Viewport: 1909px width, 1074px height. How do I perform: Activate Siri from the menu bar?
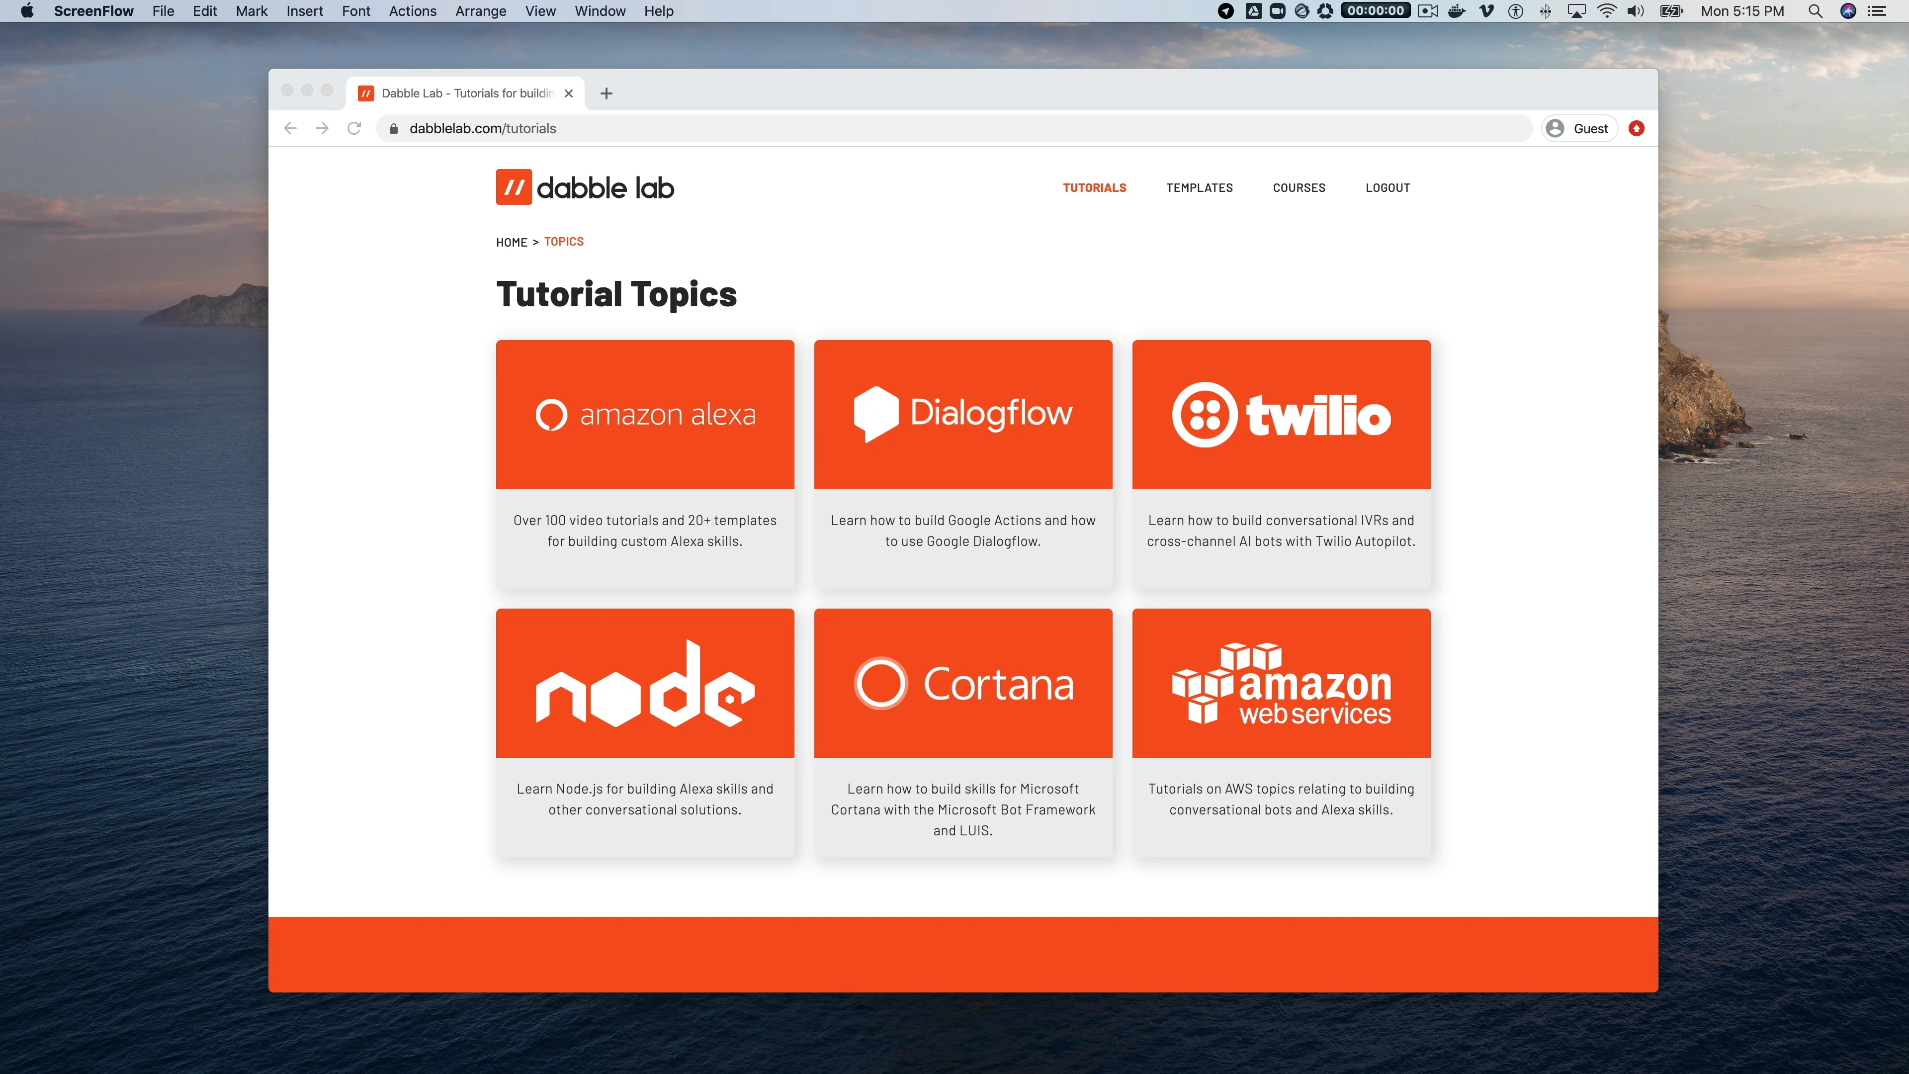(x=1848, y=11)
